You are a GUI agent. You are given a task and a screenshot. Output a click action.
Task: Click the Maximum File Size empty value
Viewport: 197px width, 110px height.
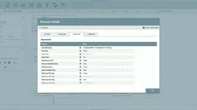point(87,83)
